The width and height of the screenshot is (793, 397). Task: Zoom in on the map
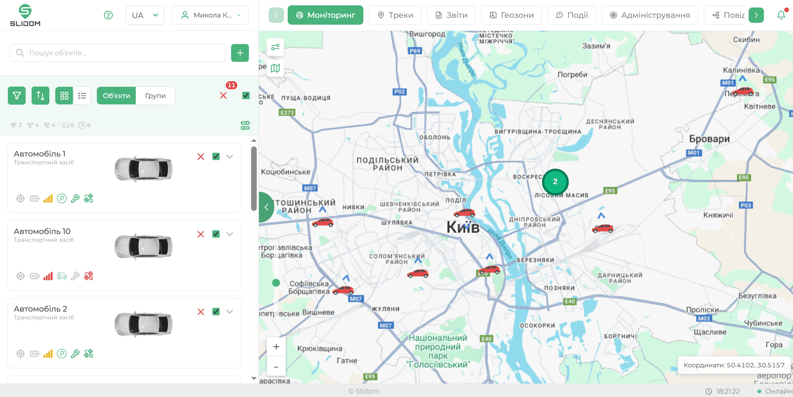point(276,347)
